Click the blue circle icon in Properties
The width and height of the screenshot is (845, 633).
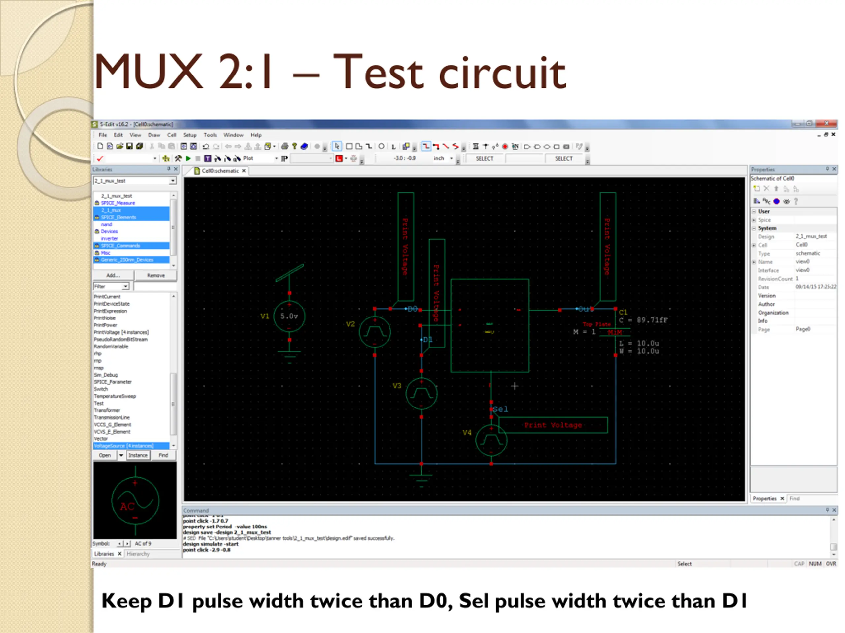(x=776, y=201)
